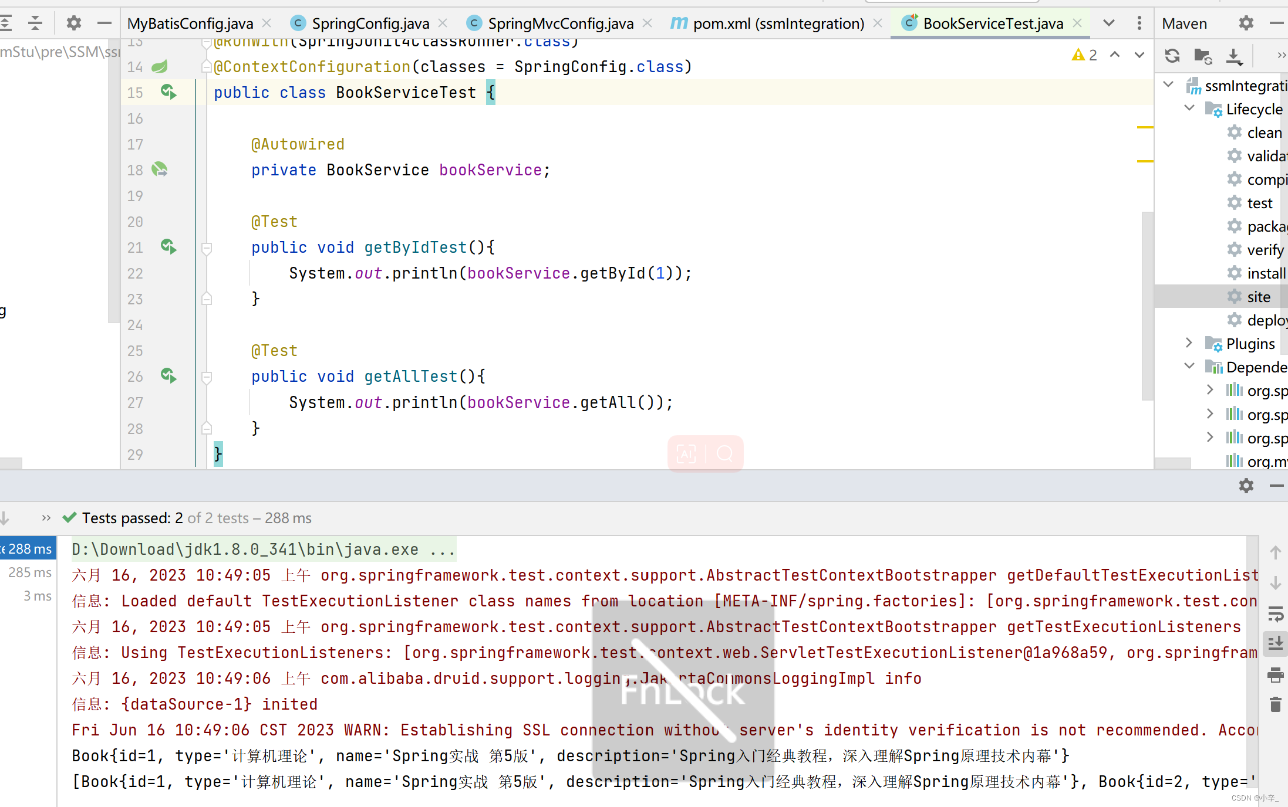
Task: Select the Maven clean lifecycle goal
Action: pyautogui.click(x=1264, y=133)
